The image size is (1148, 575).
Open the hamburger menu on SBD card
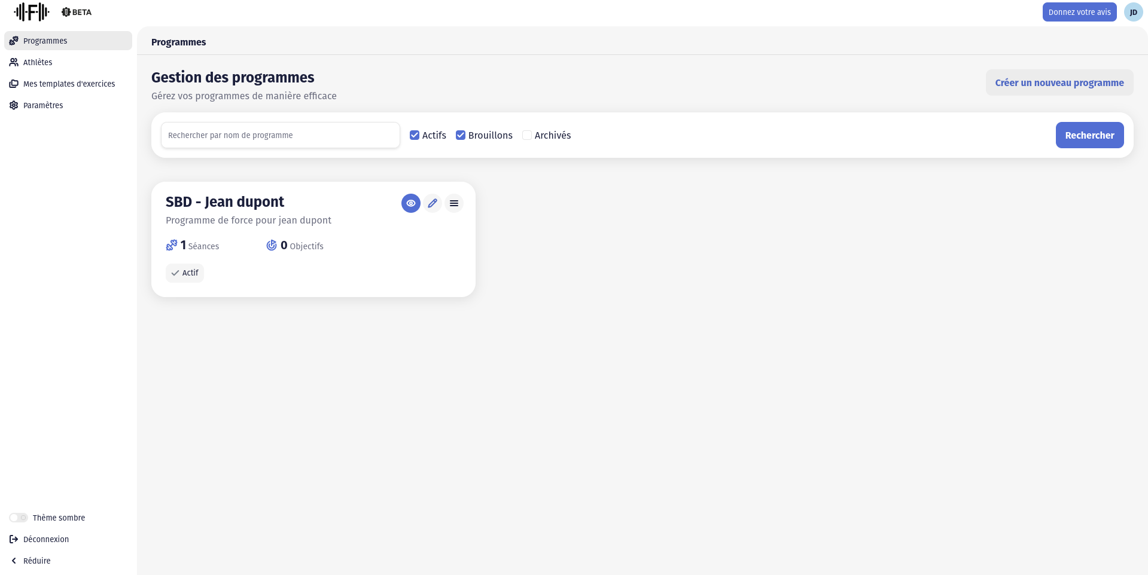[454, 203]
